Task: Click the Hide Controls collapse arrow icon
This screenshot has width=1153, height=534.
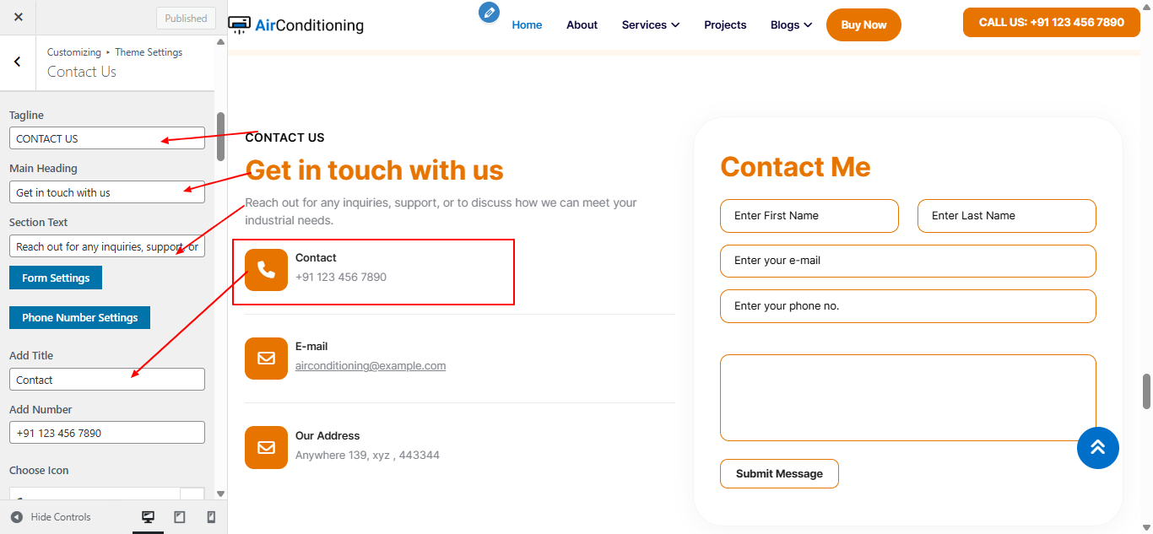Action: (x=17, y=517)
